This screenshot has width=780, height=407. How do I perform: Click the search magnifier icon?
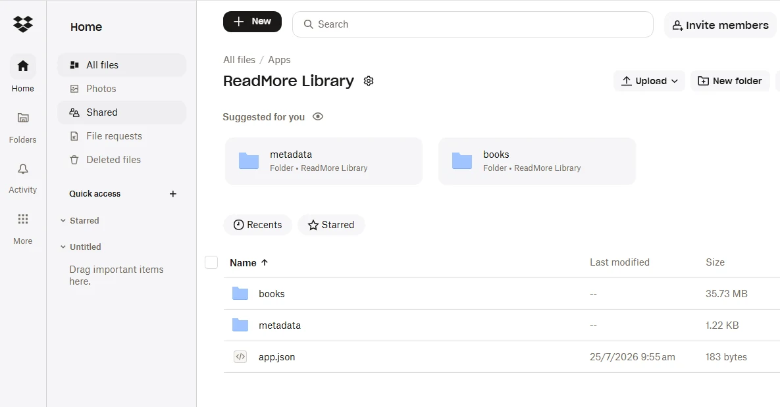click(x=309, y=24)
